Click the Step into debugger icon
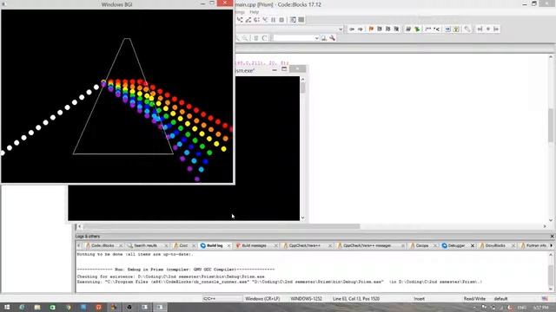The height and width of the screenshot is (312, 556). click(240, 20)
